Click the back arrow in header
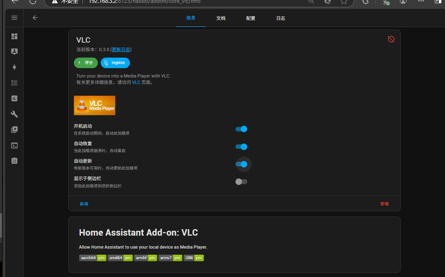The height and width of the screenshot is (277, 445). (x=35, y=18)
